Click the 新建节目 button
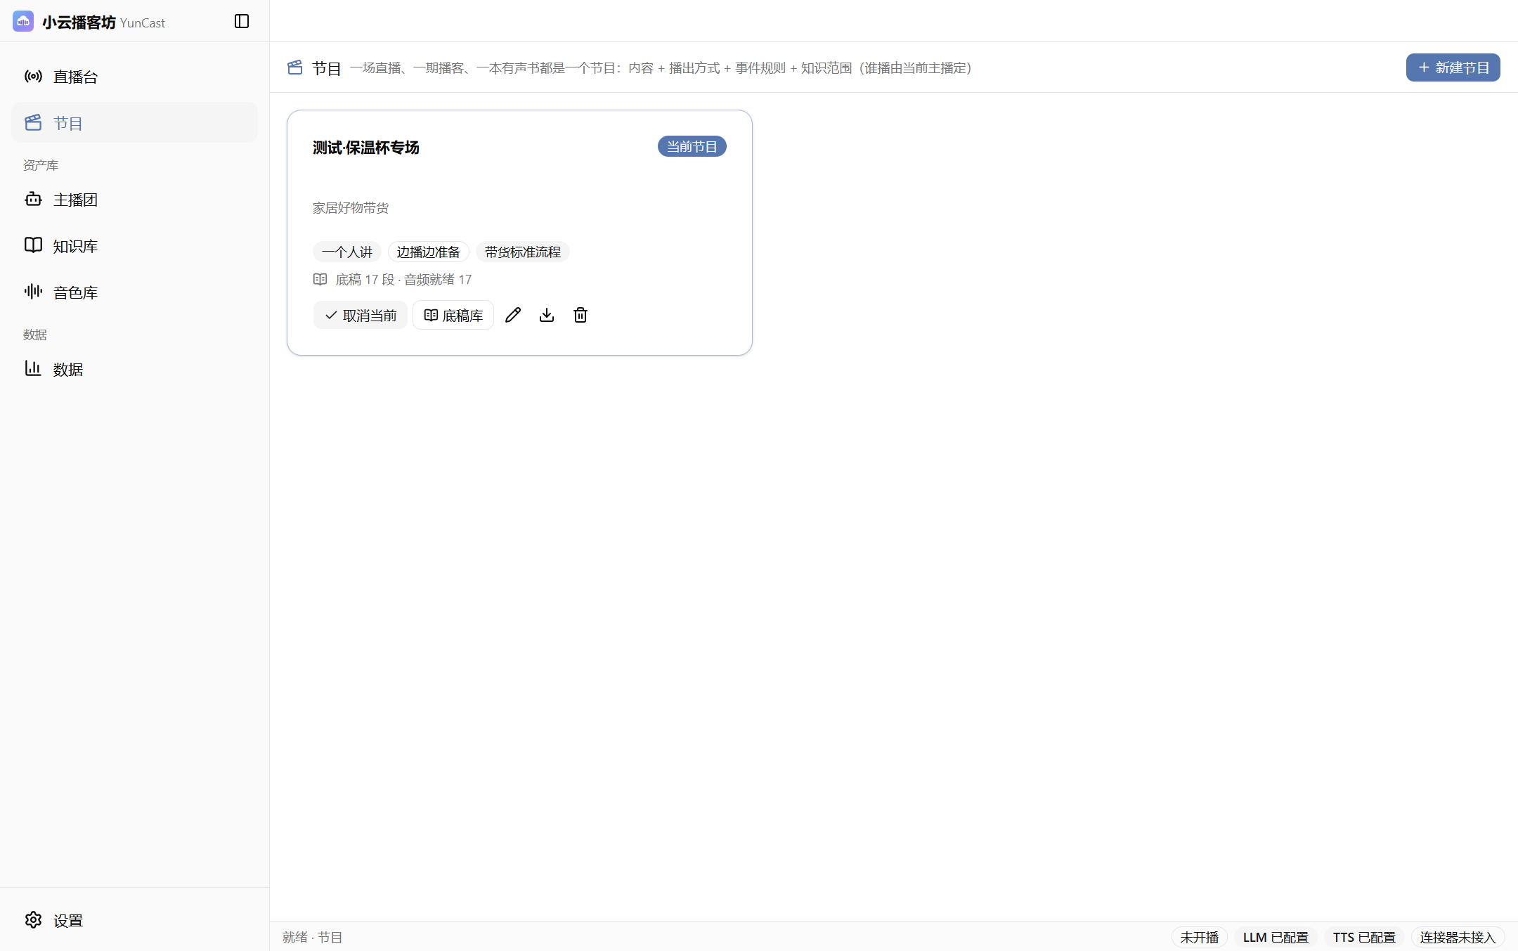 tap(1453, 67)
